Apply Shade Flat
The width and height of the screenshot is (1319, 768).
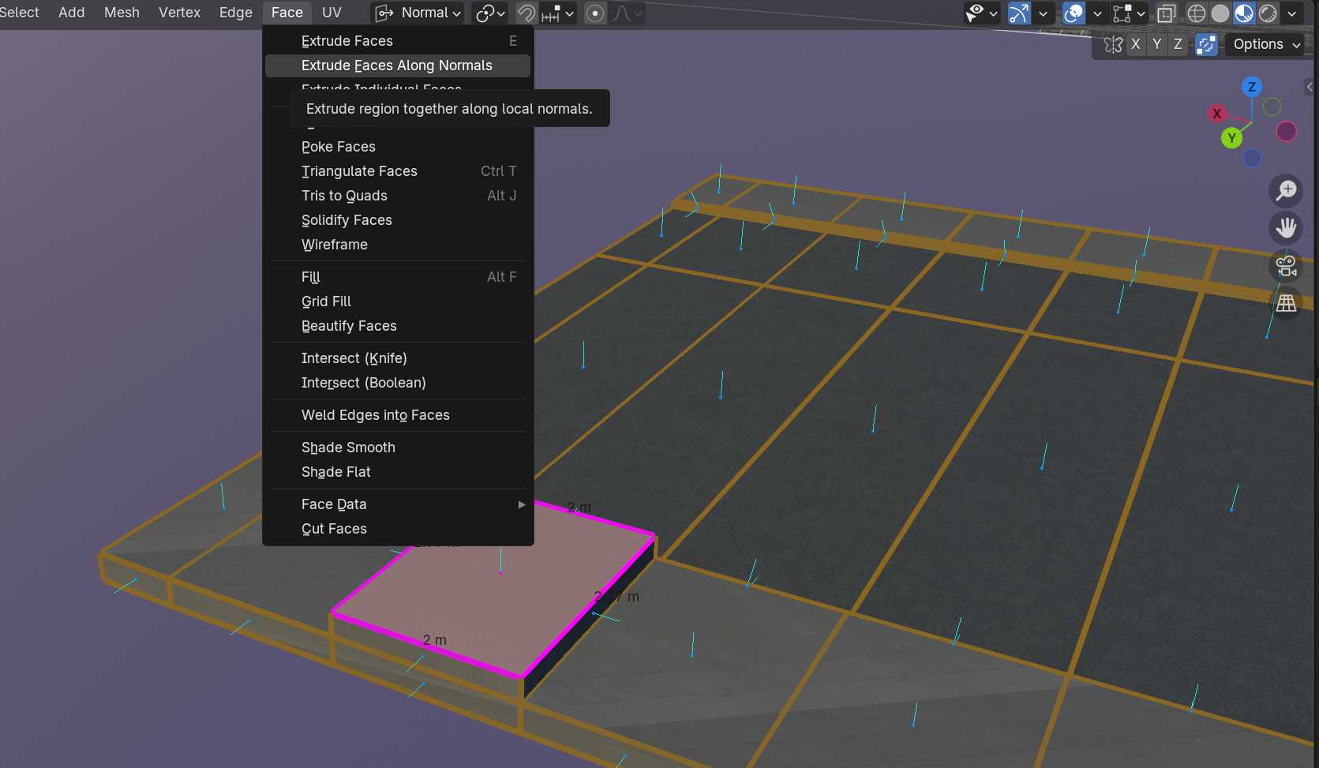point(398,472)
